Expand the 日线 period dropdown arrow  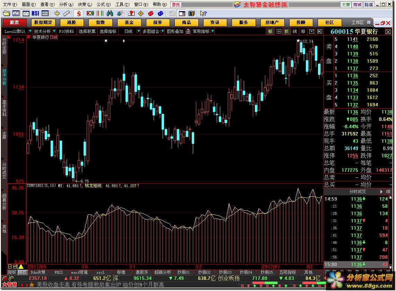(138, 31)
